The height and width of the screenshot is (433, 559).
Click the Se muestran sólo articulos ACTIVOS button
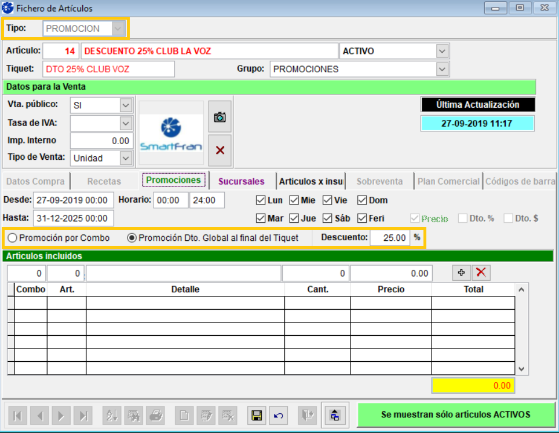click(x=455, y=414)
